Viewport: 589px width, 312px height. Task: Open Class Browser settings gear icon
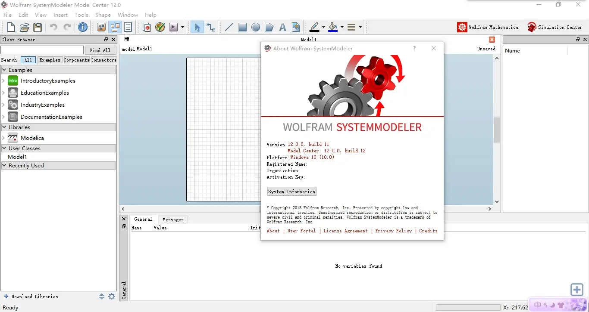(112, 297)
